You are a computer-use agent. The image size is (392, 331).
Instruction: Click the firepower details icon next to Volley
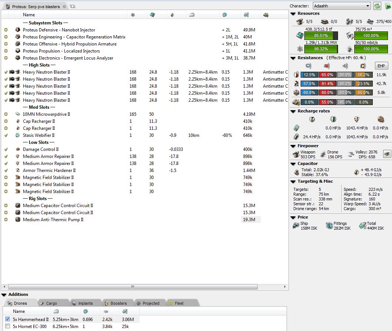click(387, 154)
